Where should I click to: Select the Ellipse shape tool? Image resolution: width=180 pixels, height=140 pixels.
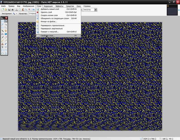[2, 53]
